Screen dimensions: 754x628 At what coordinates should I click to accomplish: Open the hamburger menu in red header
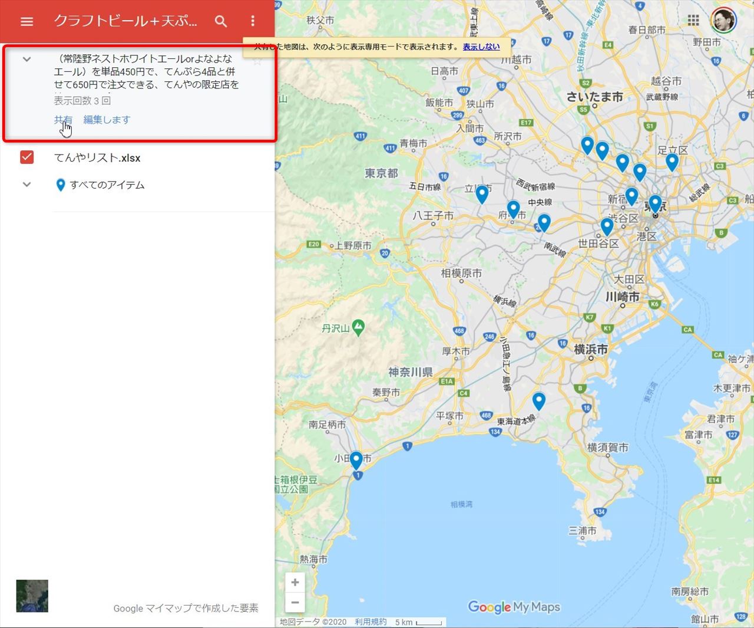pos(27,21)
